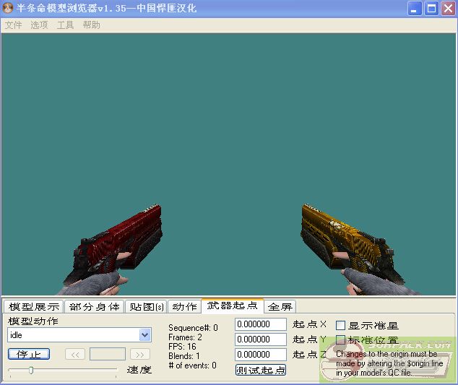The image size is (458, 385).
Task: Open the 帮助 (Help) menu
Action: (x=91, y=25)
